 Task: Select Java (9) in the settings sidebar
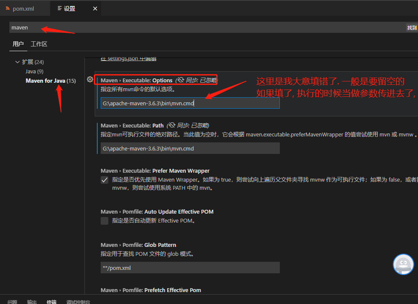pos(34,71)
